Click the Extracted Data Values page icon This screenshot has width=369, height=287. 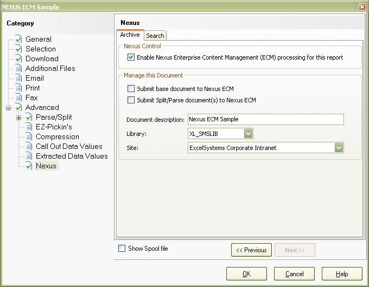pos(29,156)
